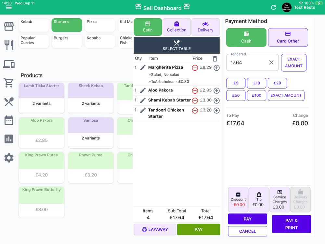The width and height of the screenshot is (325, 244).
Task: Add a Tip
Action: click(x=259, y=200)
